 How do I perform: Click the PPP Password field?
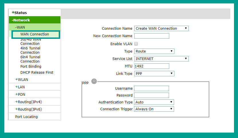151,95
